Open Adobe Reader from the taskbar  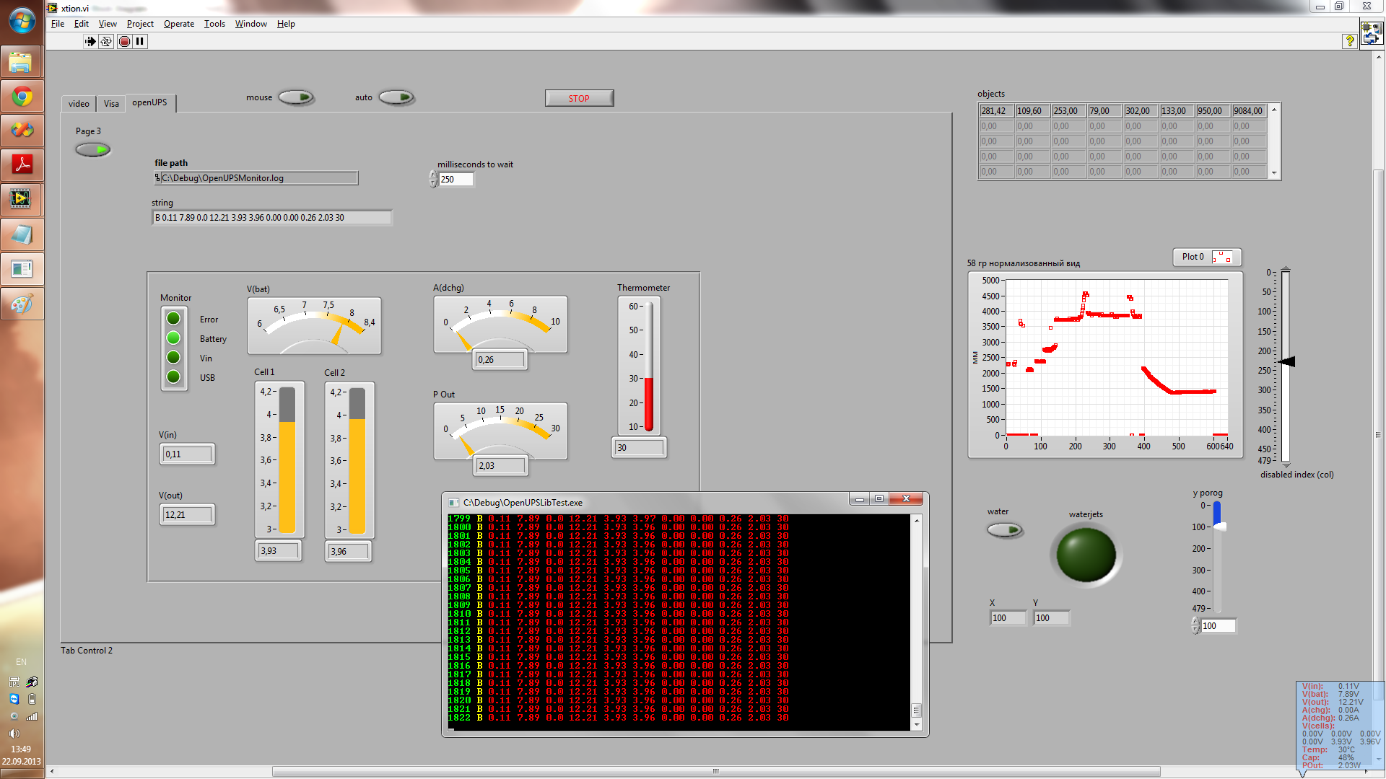click(x=22, y=164)
